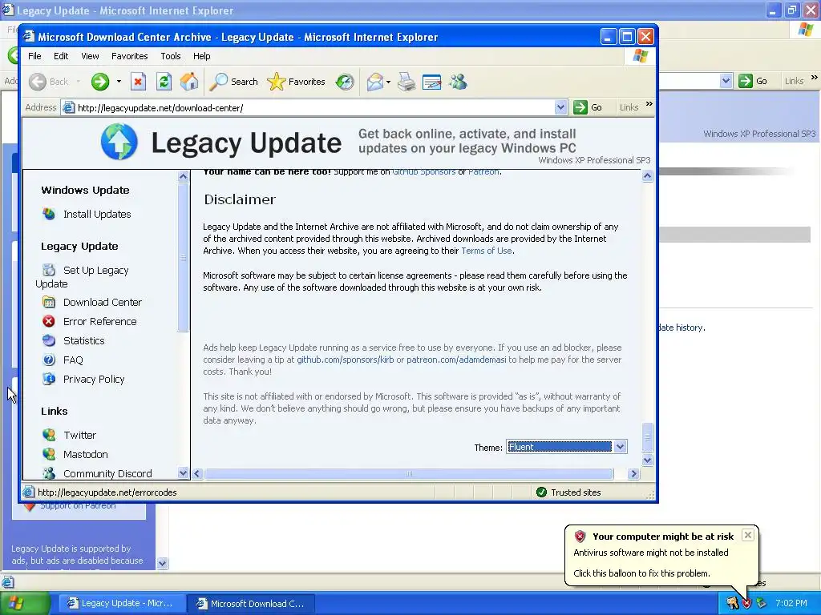Click scroll down arrow in background window sidebar
Image resolution: width=821 pixels, height=615 pixels.
tap(162, 563)
